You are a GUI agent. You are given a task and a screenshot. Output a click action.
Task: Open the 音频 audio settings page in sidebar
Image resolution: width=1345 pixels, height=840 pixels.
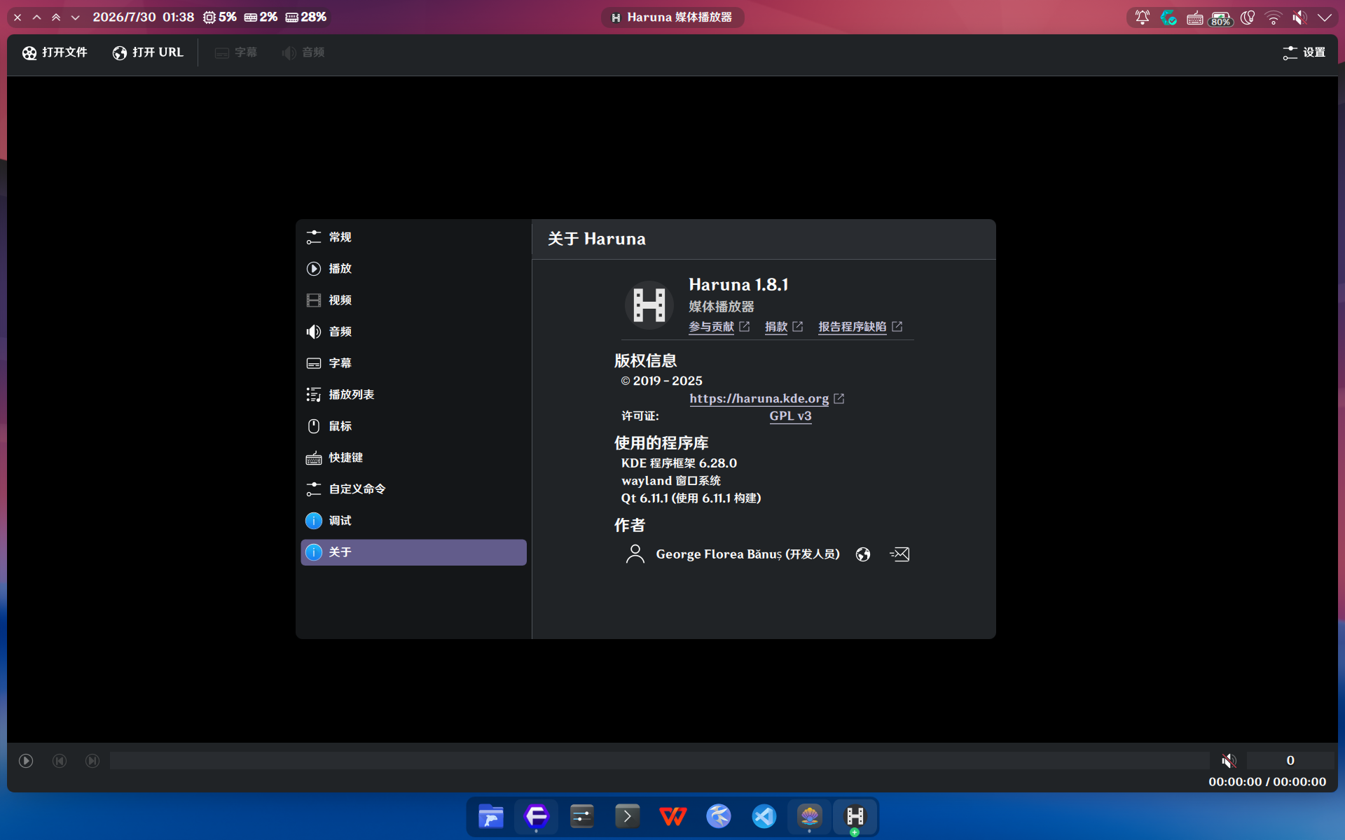413,332
